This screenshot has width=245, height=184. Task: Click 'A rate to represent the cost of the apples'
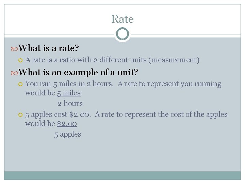(161, 114)
